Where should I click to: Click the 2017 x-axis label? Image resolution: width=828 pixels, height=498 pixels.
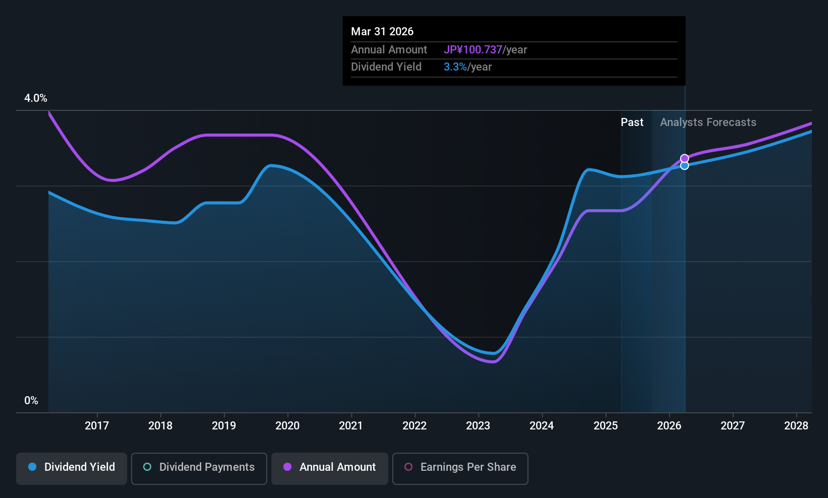click(97, 426)
